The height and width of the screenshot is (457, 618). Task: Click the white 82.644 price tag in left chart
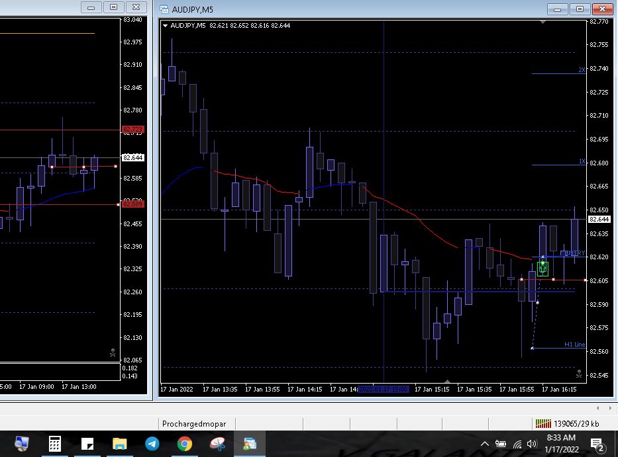point(133,158)
